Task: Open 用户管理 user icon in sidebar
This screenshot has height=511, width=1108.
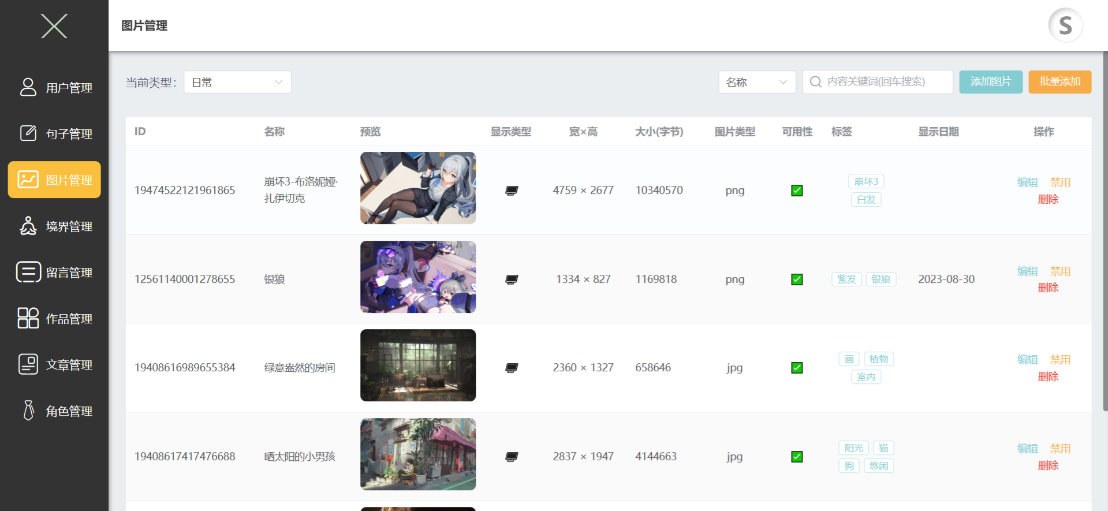Action: pos(28,87)
